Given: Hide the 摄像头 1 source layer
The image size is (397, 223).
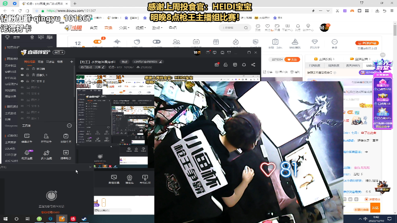Looking at the screenshot, I should [22, 75].
